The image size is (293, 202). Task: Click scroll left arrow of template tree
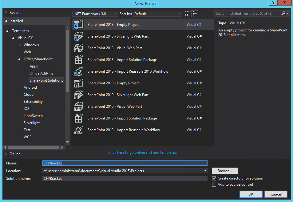click(x=5, y=147)
